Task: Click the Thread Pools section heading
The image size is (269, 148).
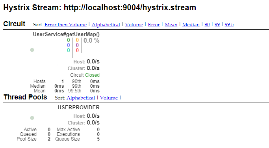Action: point(25,97)
